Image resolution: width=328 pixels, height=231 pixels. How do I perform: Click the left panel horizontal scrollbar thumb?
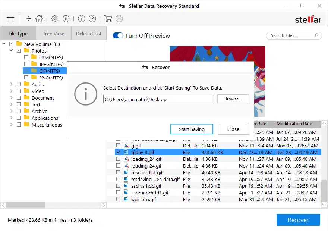coord(25,205)
